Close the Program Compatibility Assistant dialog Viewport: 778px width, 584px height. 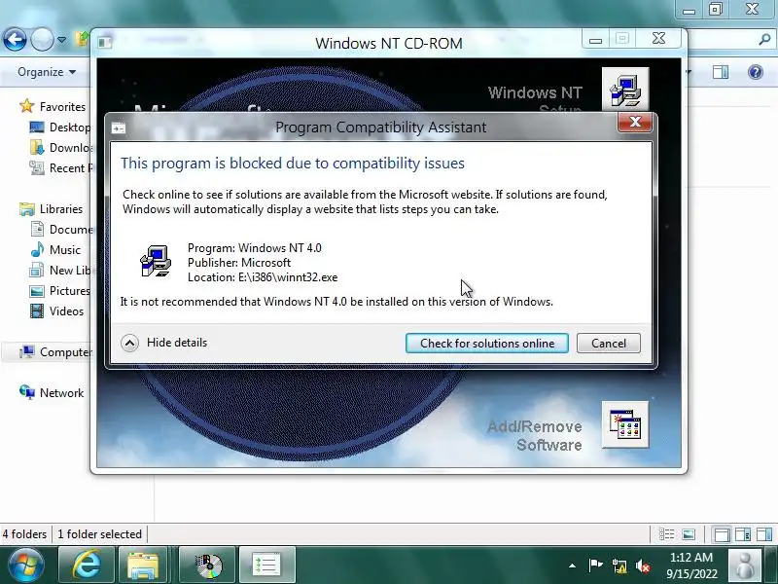point(635,122)
